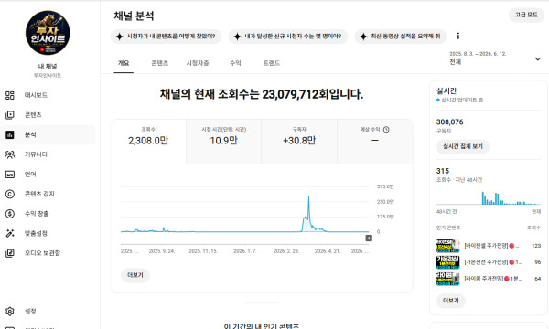Screen dimensions: 549x329
Task: Select the 조회수 2,308.0만 metric card
Action: pyautogui.click(x=148, y=142)
